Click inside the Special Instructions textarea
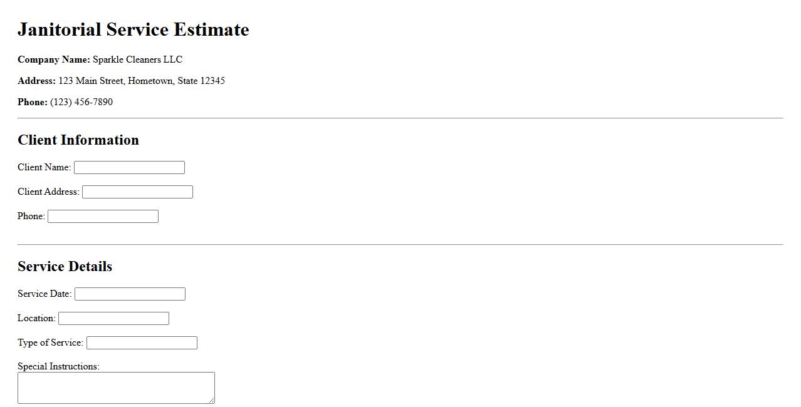This screenshot has width=801, height=407. click(x=116, y=388)
